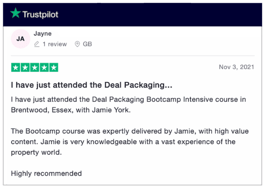This screenshot has width=265, height=189.
Task: Click the location pin icon
Action: [77, 44]
